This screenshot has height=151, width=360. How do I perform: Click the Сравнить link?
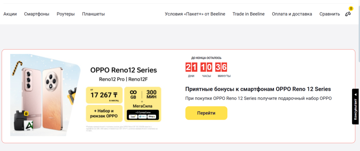[329, 14]
